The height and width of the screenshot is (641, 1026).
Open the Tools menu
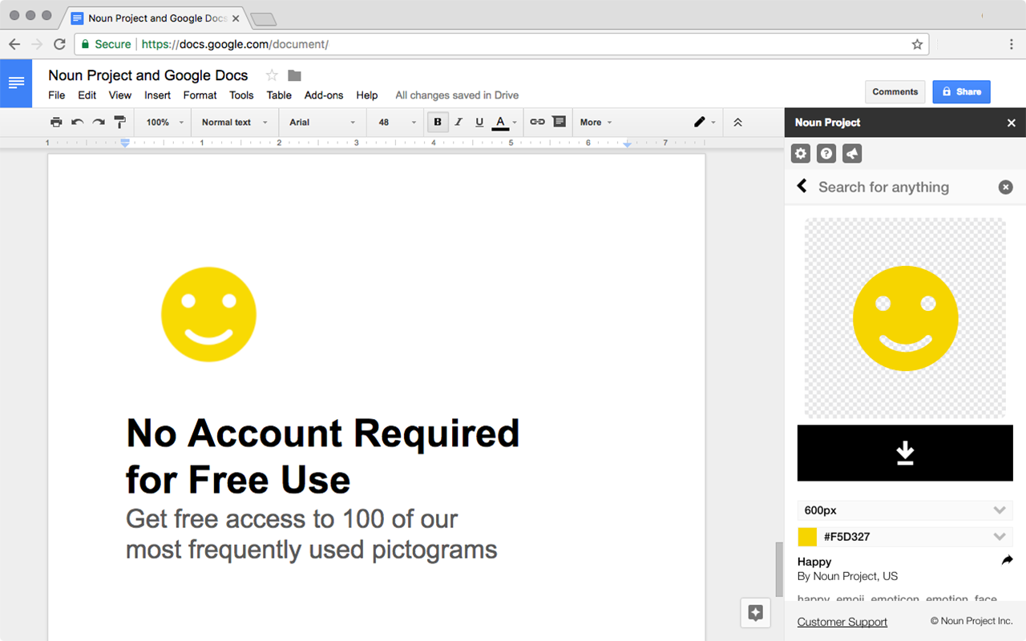[241, 95]
